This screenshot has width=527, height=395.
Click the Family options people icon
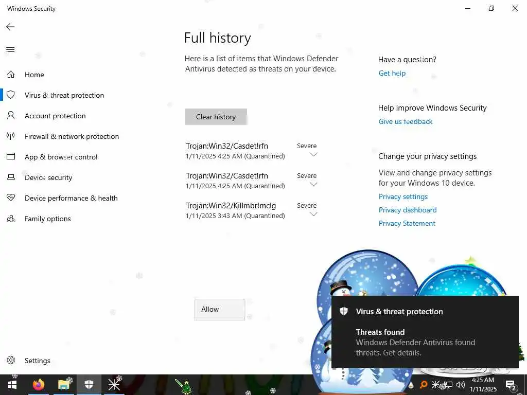[11, 219]
